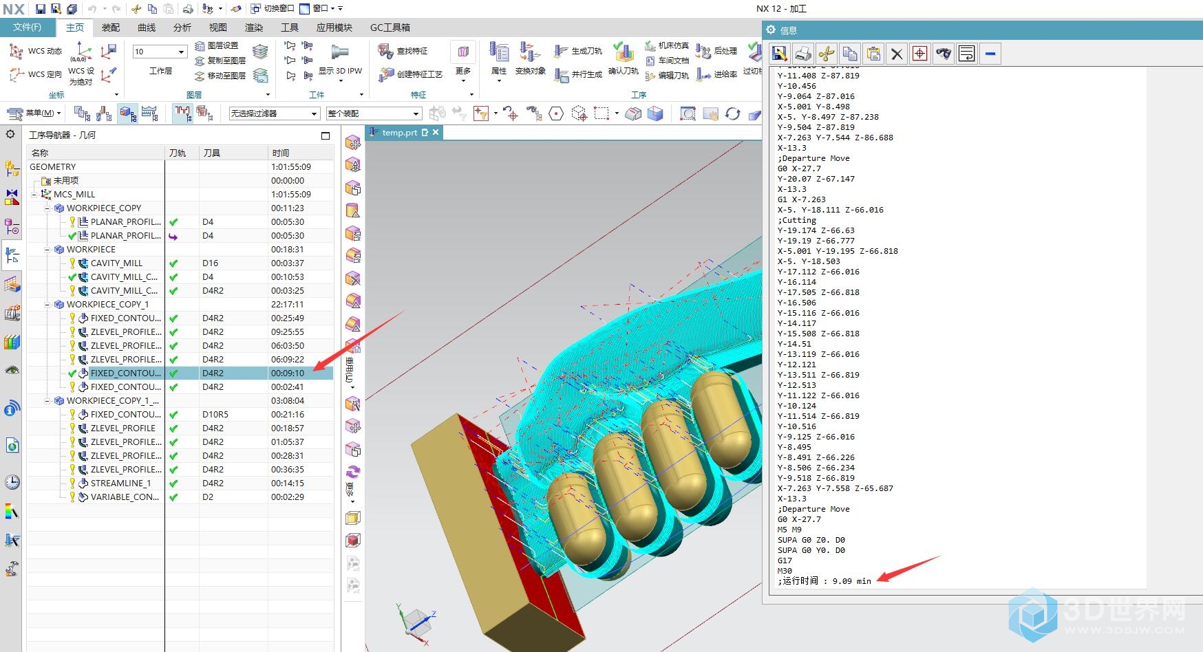
Task: Print the information window listing
Action: 802,54
